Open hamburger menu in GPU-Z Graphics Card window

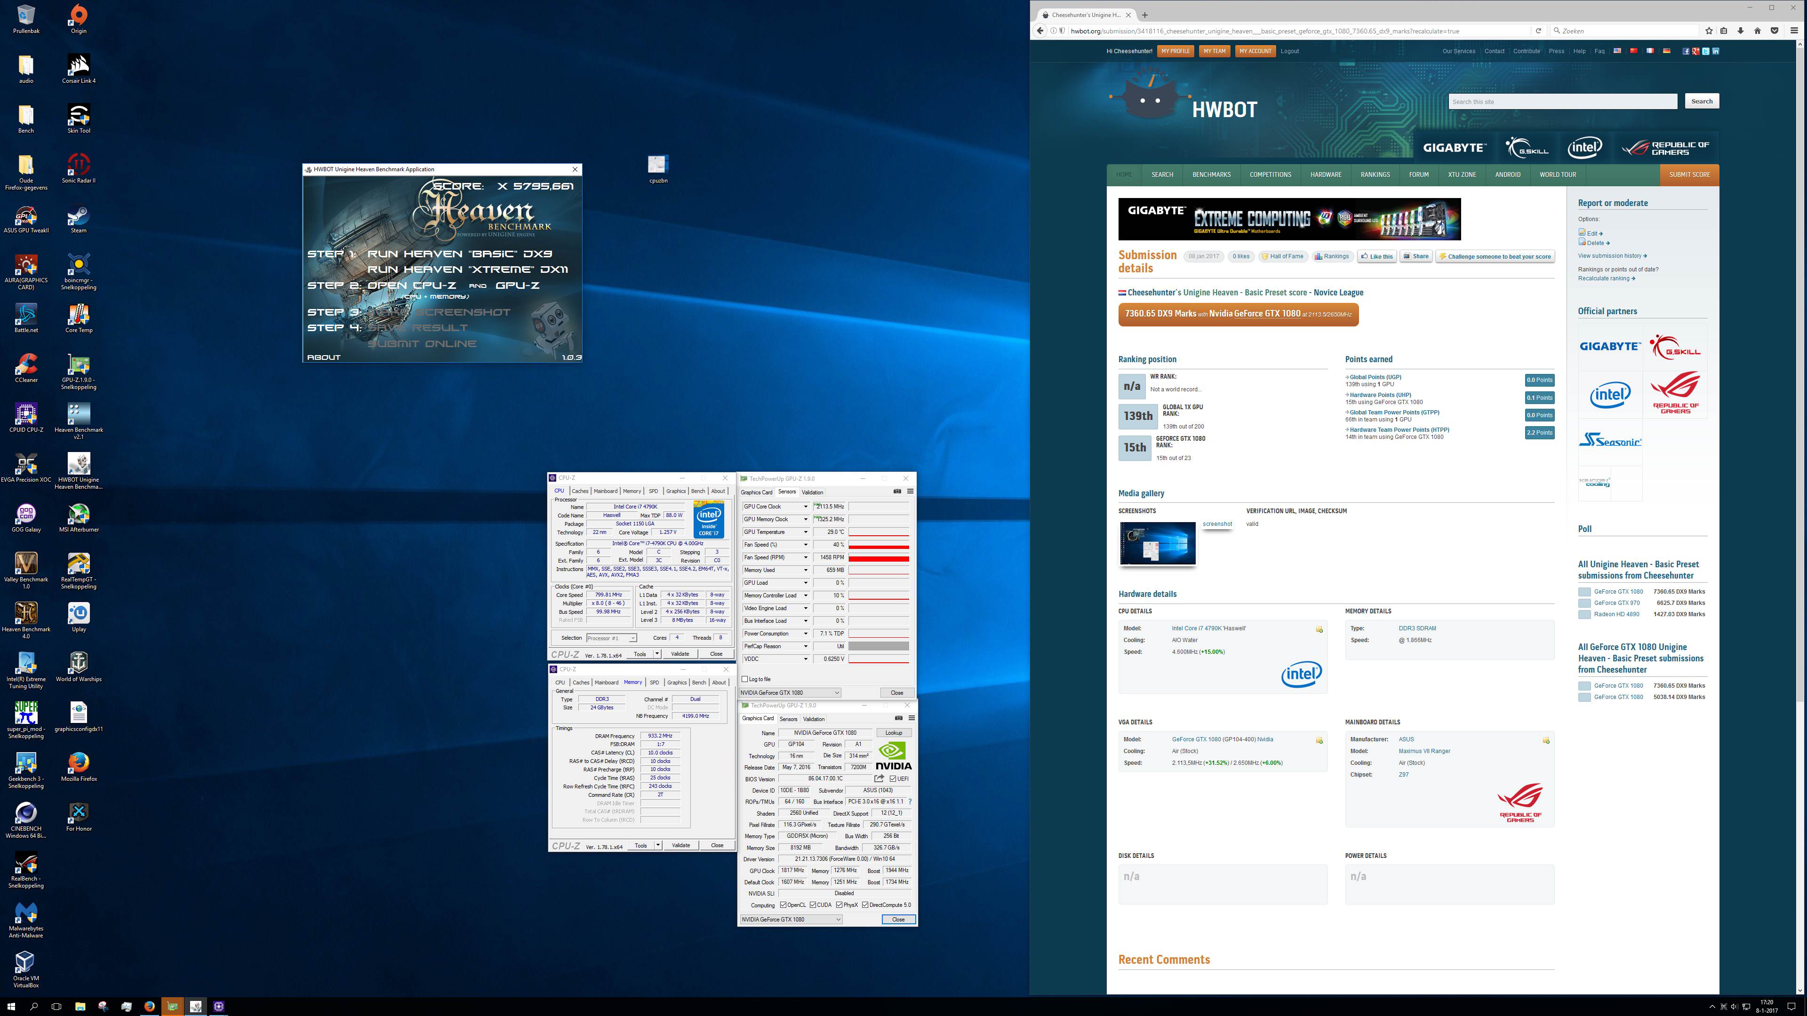click(x=911, y=718)
